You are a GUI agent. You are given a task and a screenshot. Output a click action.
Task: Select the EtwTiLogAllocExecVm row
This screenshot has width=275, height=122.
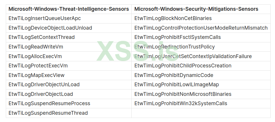tap(35, 56)
